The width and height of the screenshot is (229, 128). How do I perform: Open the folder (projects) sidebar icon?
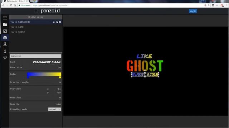[x=5, y=25]
